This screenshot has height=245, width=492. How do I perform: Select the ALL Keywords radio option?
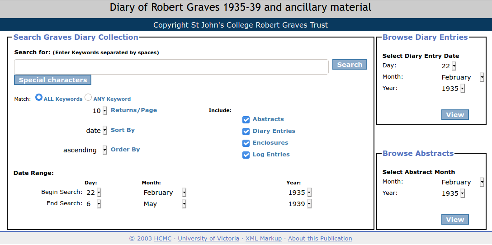tap(39, 97)
